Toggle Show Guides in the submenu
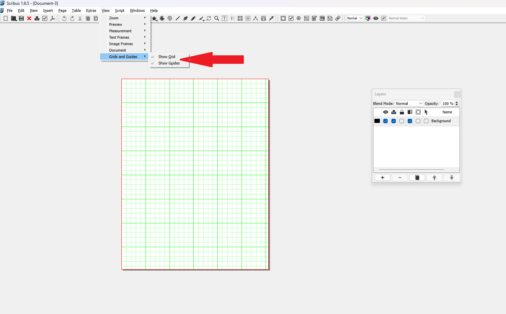506x314 pixels. coord(169,63)
